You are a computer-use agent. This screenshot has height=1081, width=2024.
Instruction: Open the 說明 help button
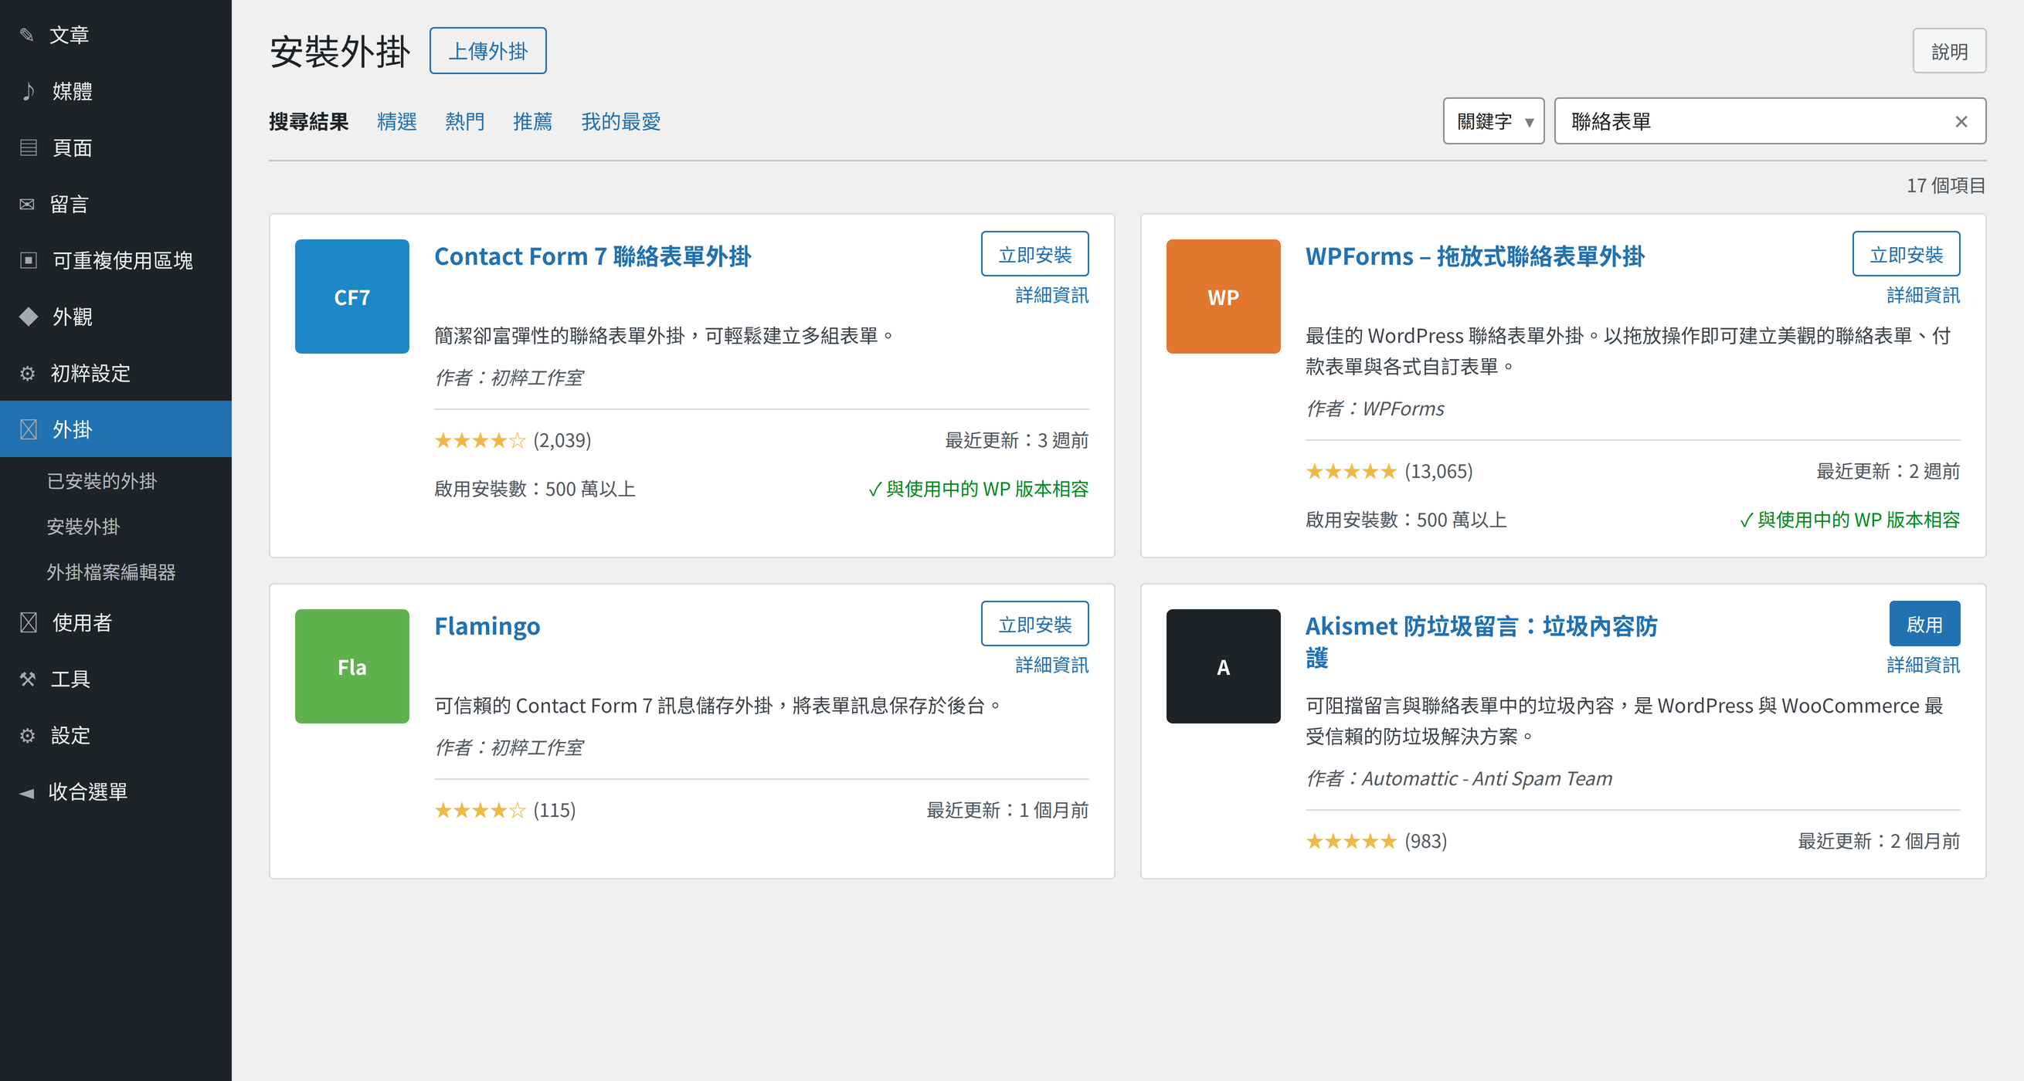click(1949, 51)
